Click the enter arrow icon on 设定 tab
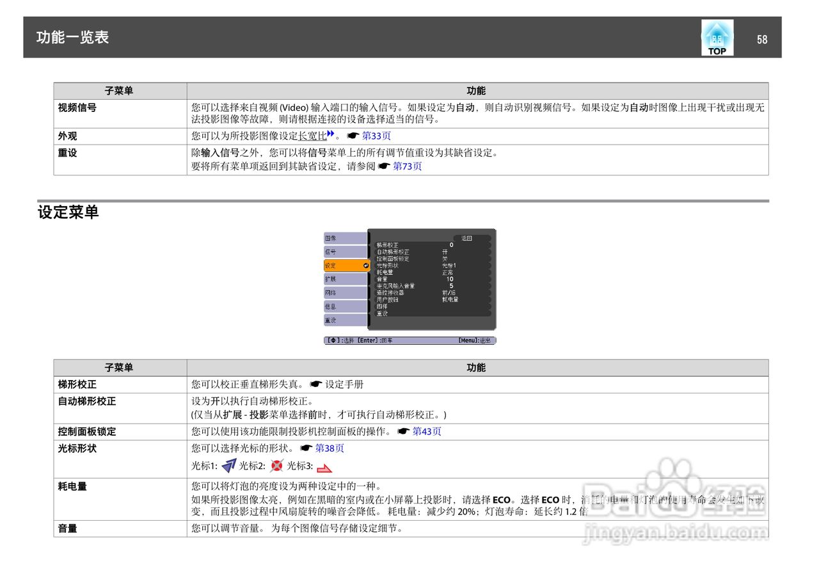The height and width of the screenshot is (579, 819). point(366,266)
